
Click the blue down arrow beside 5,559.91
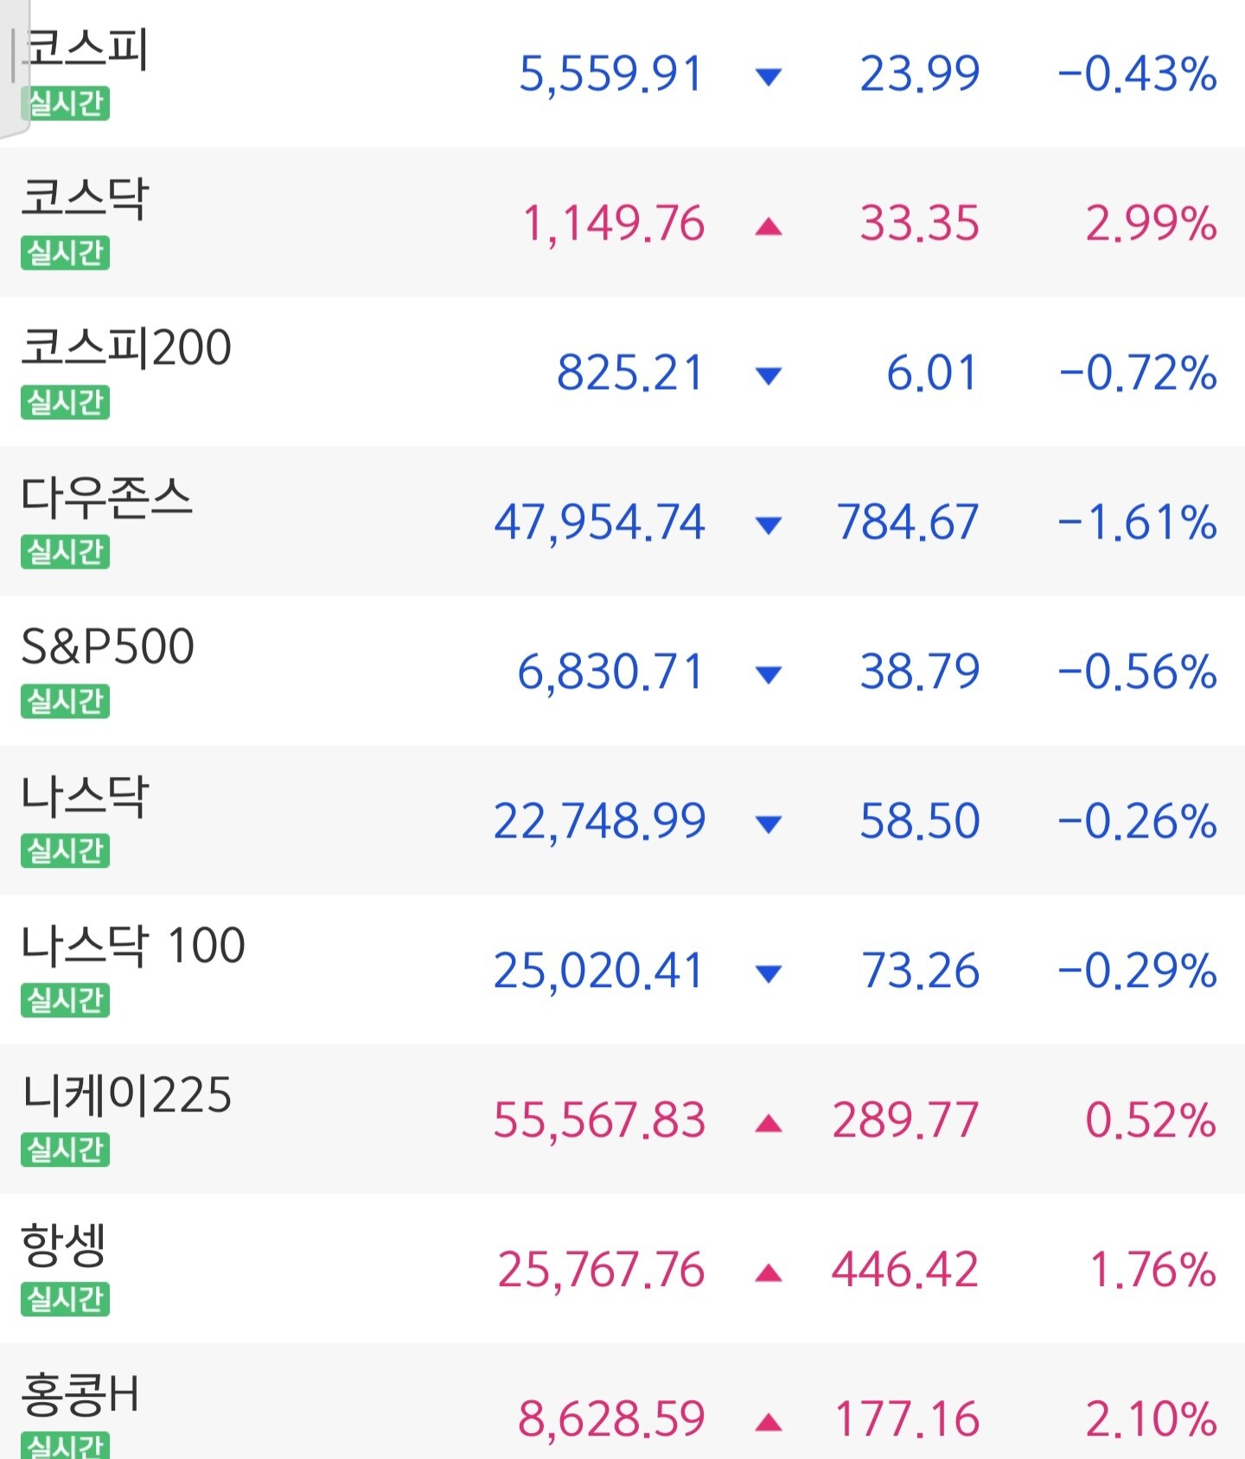tap(769, 77)
